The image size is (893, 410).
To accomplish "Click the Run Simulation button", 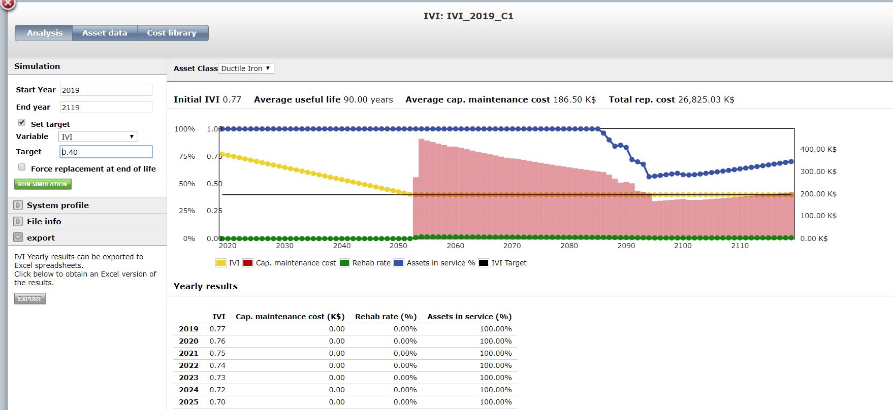I will pos(43,184).
